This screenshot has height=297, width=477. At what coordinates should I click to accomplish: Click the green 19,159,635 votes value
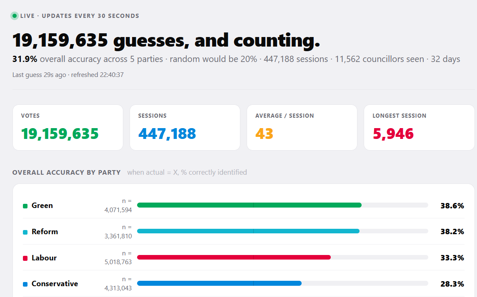pos(60,134)
